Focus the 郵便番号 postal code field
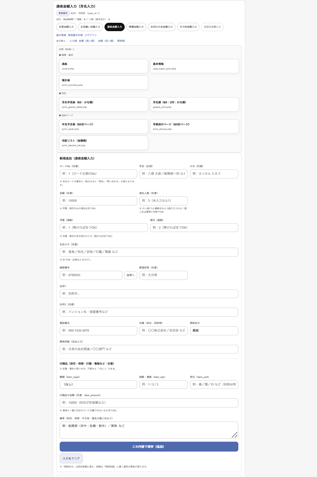Viewport: 317px width, 477px height. coord(91,275)
